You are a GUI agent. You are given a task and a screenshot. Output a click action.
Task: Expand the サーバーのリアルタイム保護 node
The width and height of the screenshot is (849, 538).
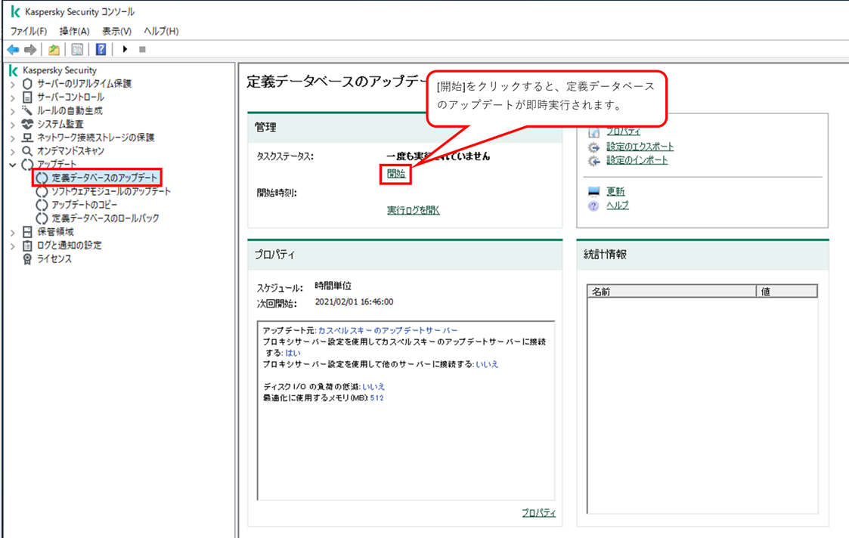13,84
